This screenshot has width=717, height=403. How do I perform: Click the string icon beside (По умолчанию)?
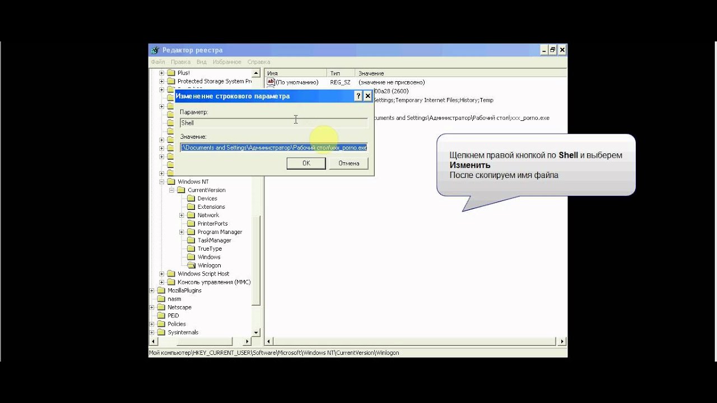(x=271, y=82)
